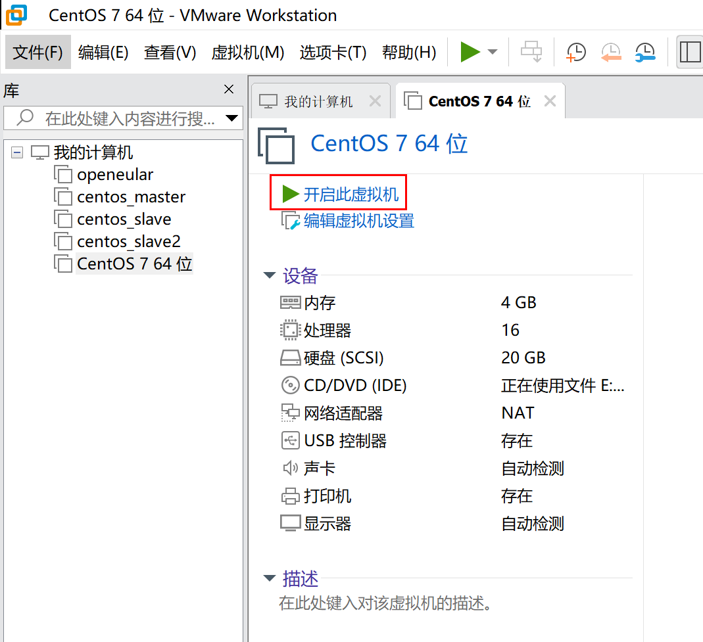Select CentOS 7 64 位 in library tree
Screen dimensions: 703x642
(135, 264)
